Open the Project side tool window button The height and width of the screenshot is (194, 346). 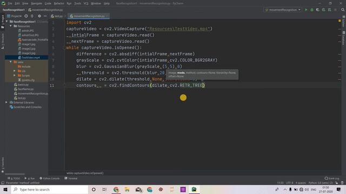click(3, 22)
